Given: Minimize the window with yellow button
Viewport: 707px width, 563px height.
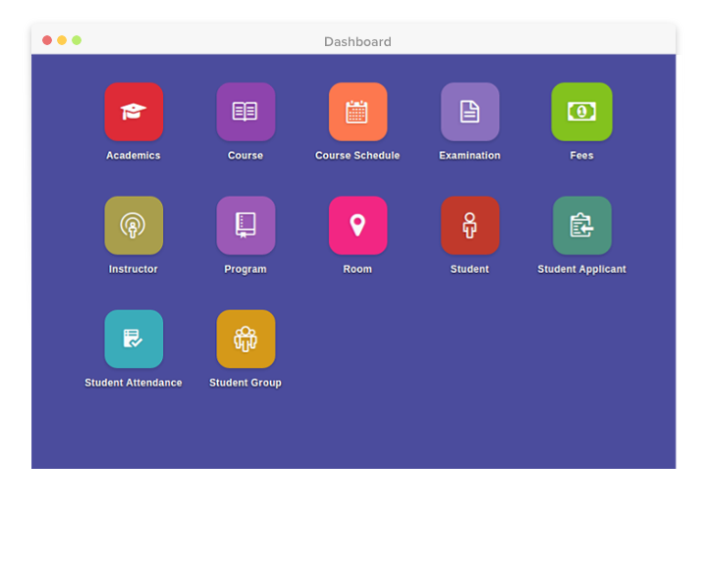Looking at the screenshot, I should pos(62,40).
